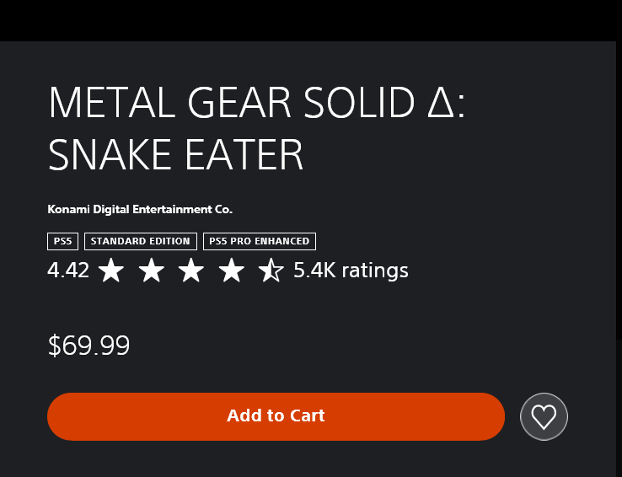Screen dimensions: 622x477
Task: Click the SNAKE EATER title line
Action: tap(175, 154)
